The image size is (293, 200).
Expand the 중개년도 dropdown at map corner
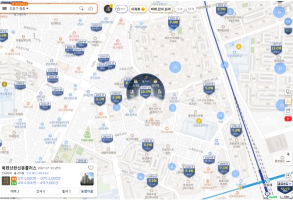(285, 184)
